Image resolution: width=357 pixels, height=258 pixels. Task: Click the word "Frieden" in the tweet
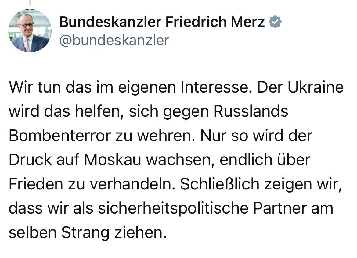point(36,184)
